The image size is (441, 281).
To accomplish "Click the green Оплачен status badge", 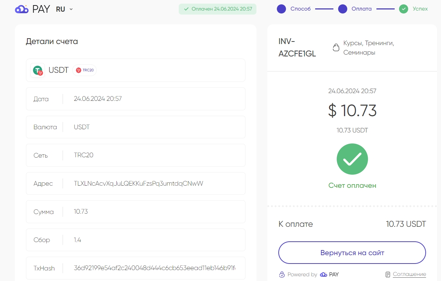I will point(217,9).
